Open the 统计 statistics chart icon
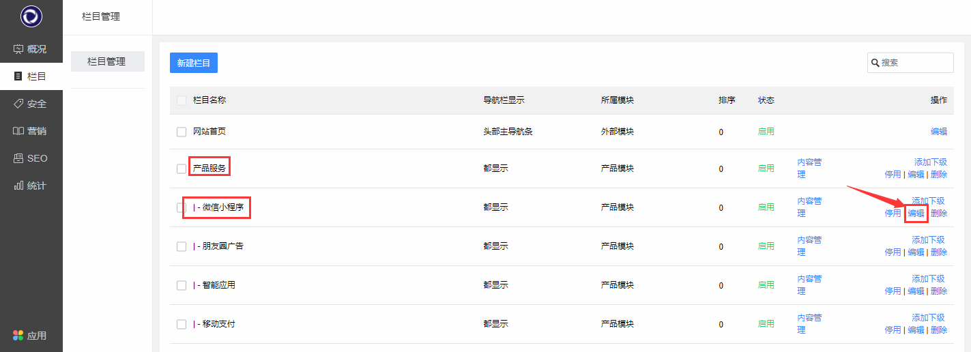Viewport: 971px width, 352px height. coord(18,186)
